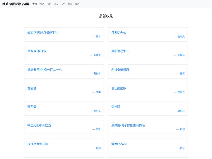View author 卓祐之
Image resolution: width=212 pixels, height=159 pixels.
pyautogui.click(x=181, y=111)
